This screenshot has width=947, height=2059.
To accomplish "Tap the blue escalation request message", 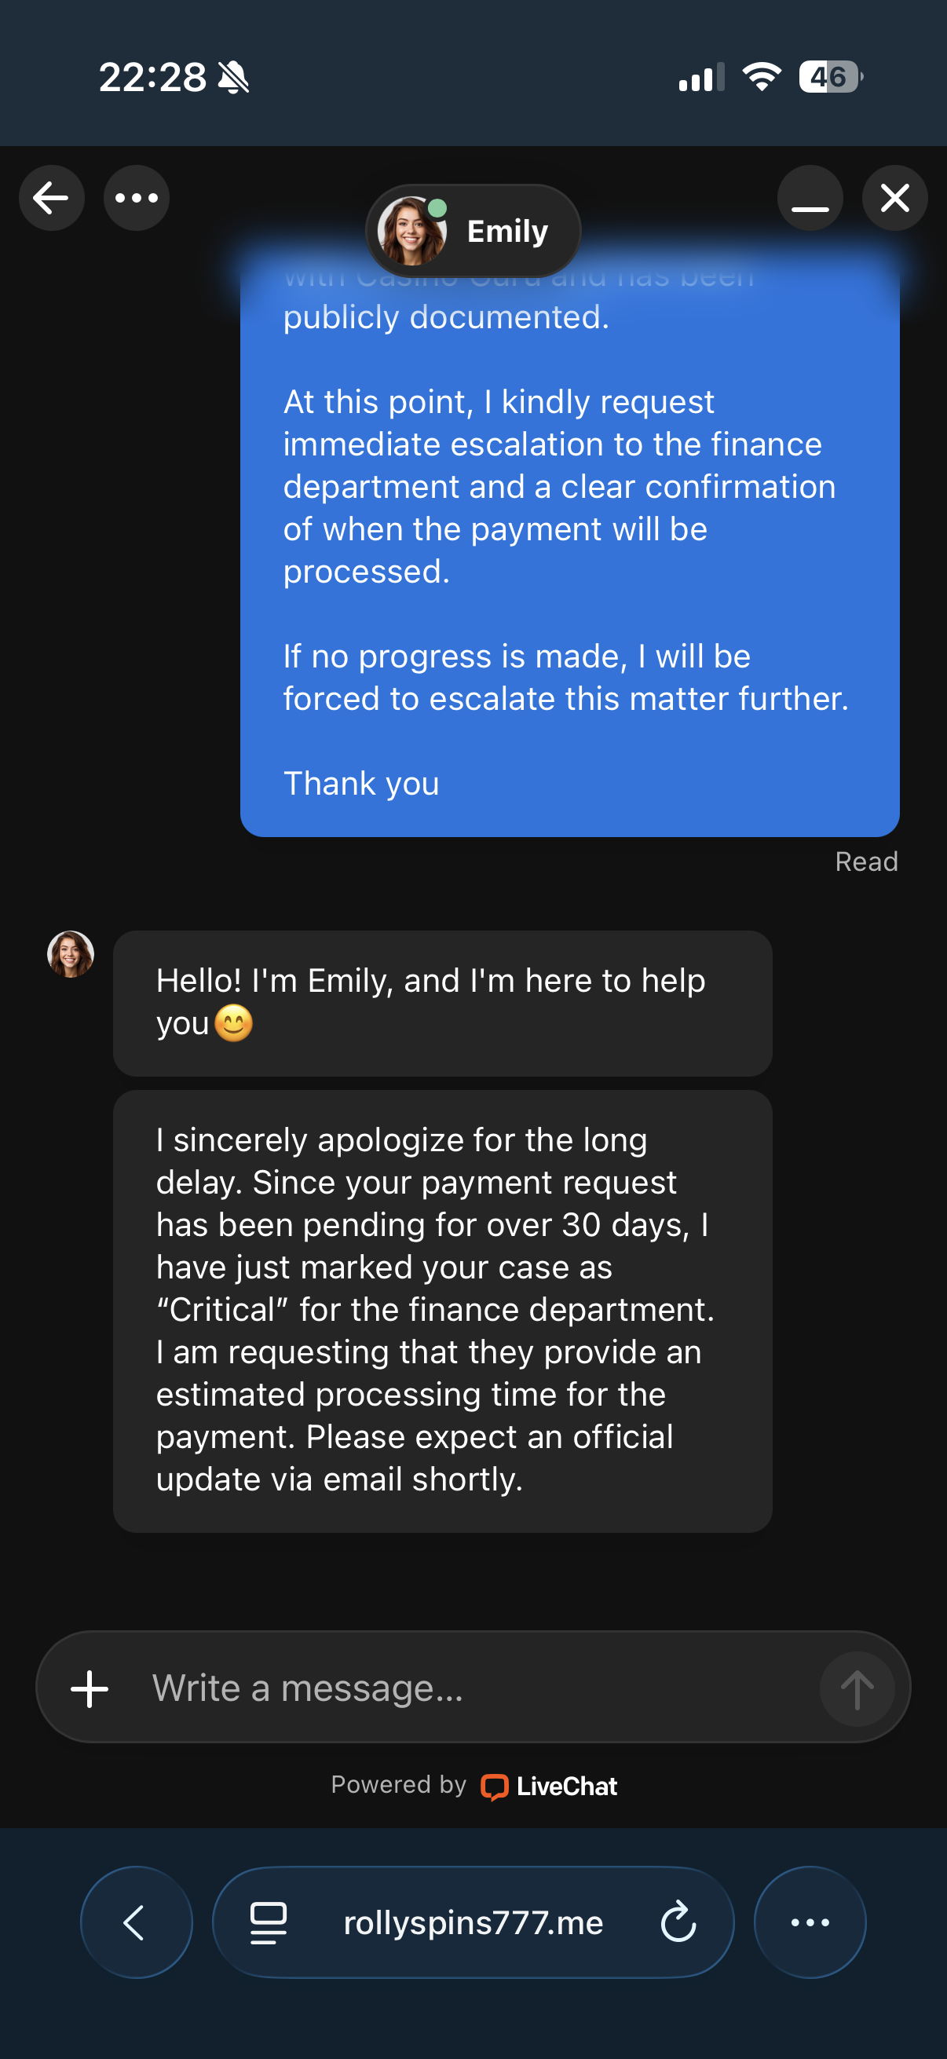I will pyautogui.click(x=569, y=551).
